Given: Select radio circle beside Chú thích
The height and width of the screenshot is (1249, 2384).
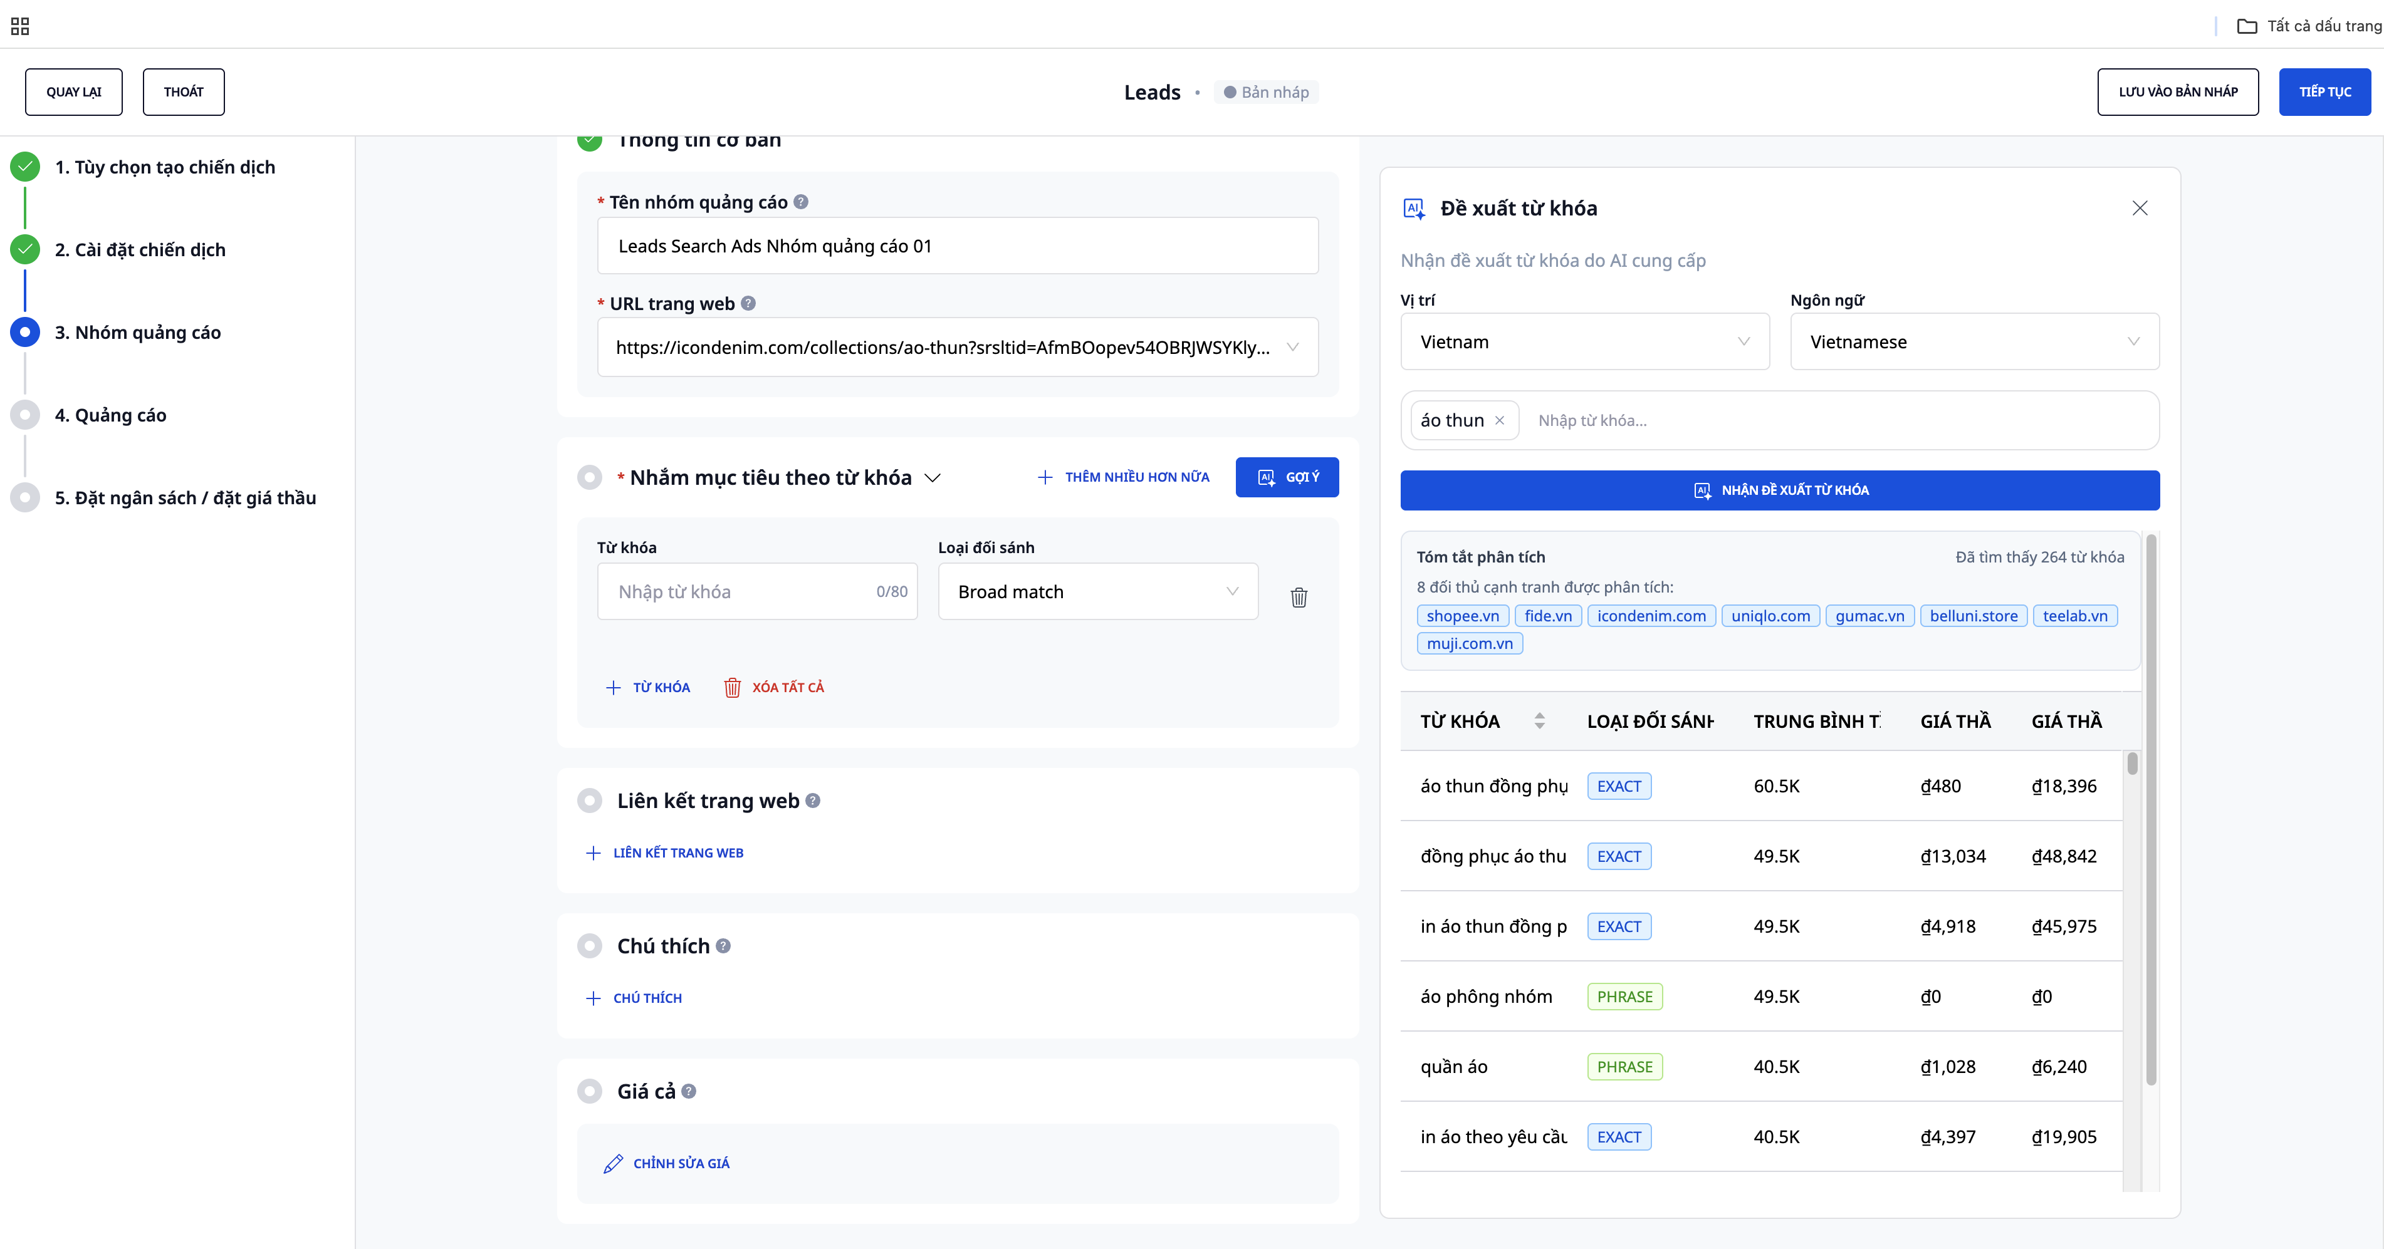Looking at the screenshot, I should (590, 946).
